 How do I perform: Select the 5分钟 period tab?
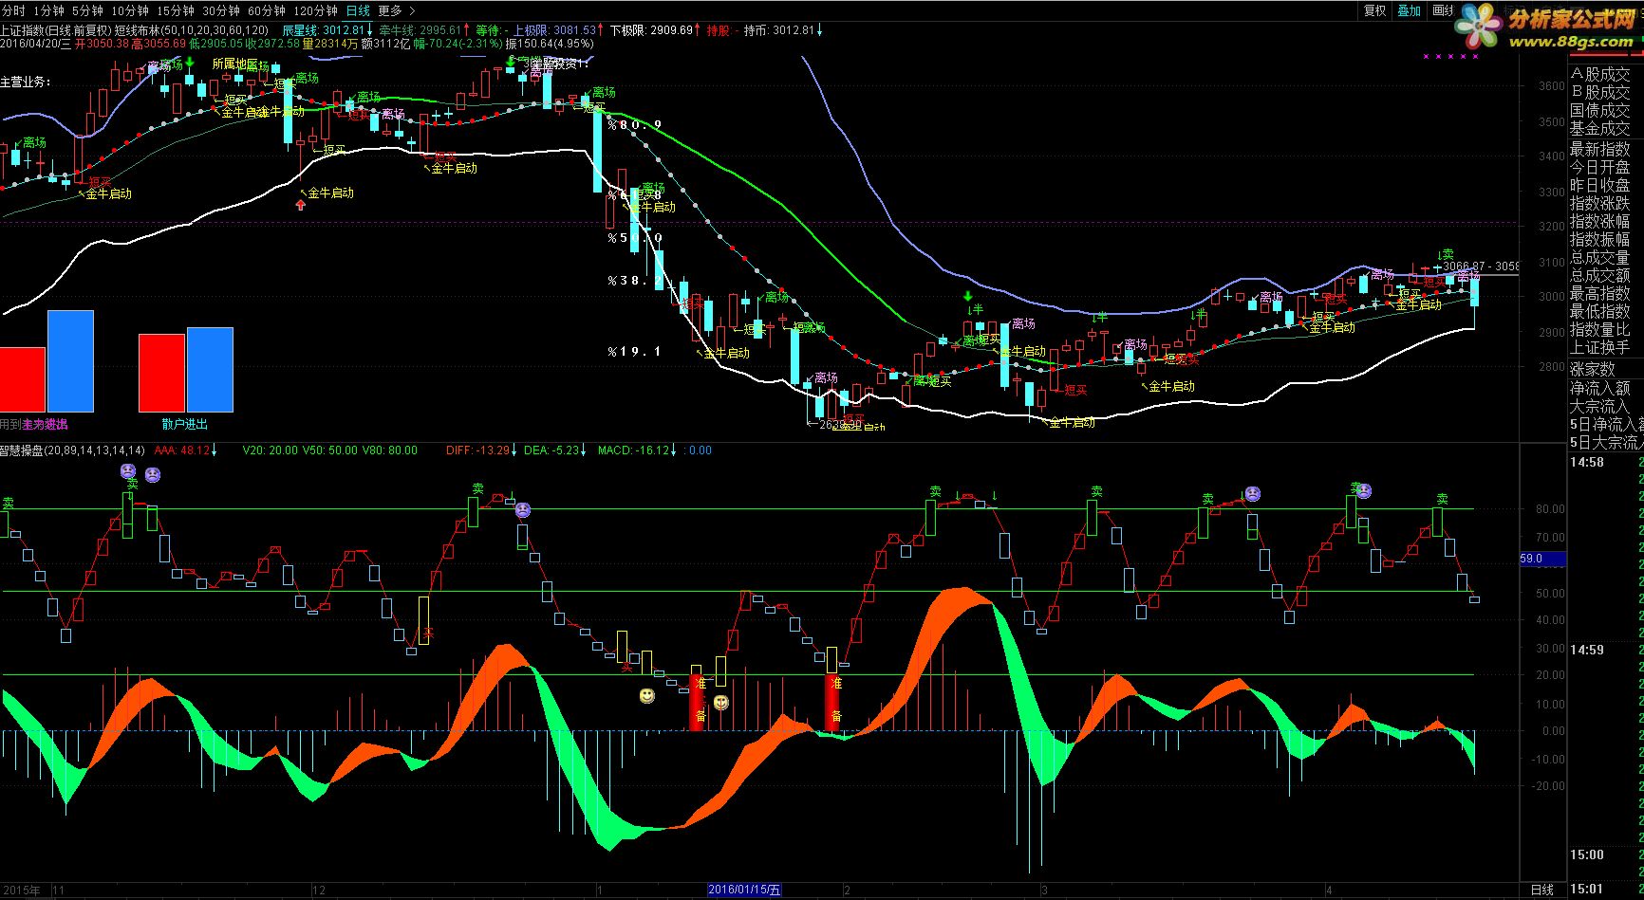click(x=87, y=10)
